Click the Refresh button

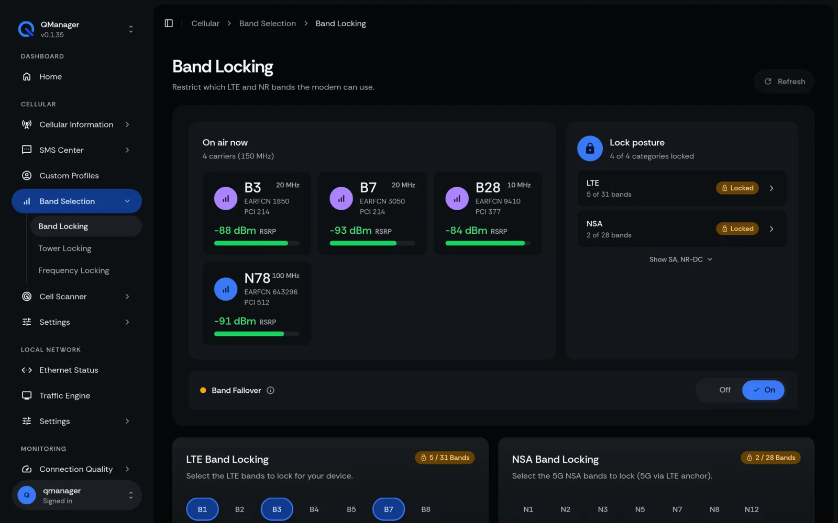(x=784, y=82)
